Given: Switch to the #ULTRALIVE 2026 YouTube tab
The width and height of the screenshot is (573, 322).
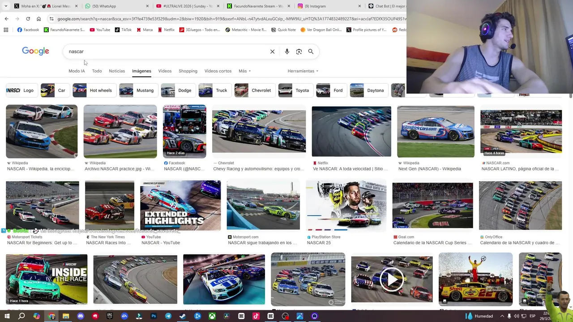Looking at the screenshot, I should tap(187, 6).
